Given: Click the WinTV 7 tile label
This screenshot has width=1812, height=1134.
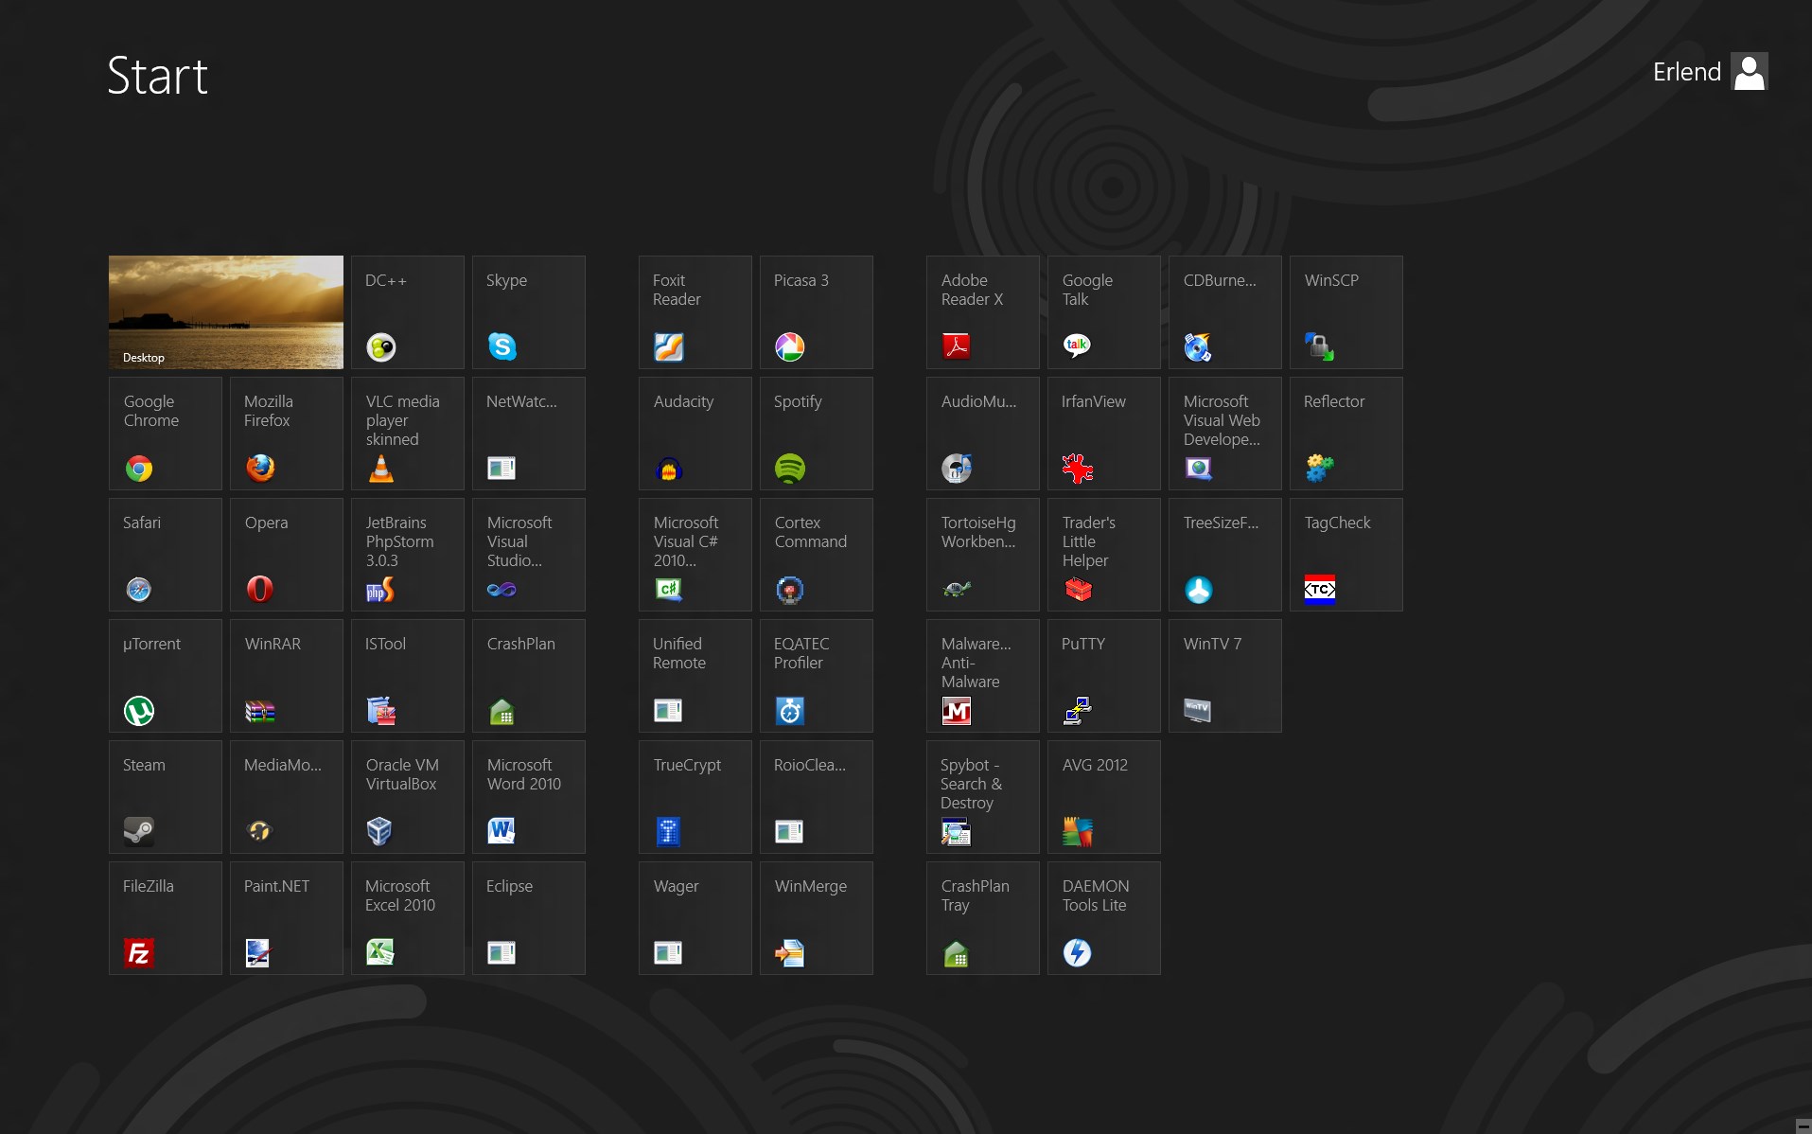Looking at the screenshot, I should 1212,644.
